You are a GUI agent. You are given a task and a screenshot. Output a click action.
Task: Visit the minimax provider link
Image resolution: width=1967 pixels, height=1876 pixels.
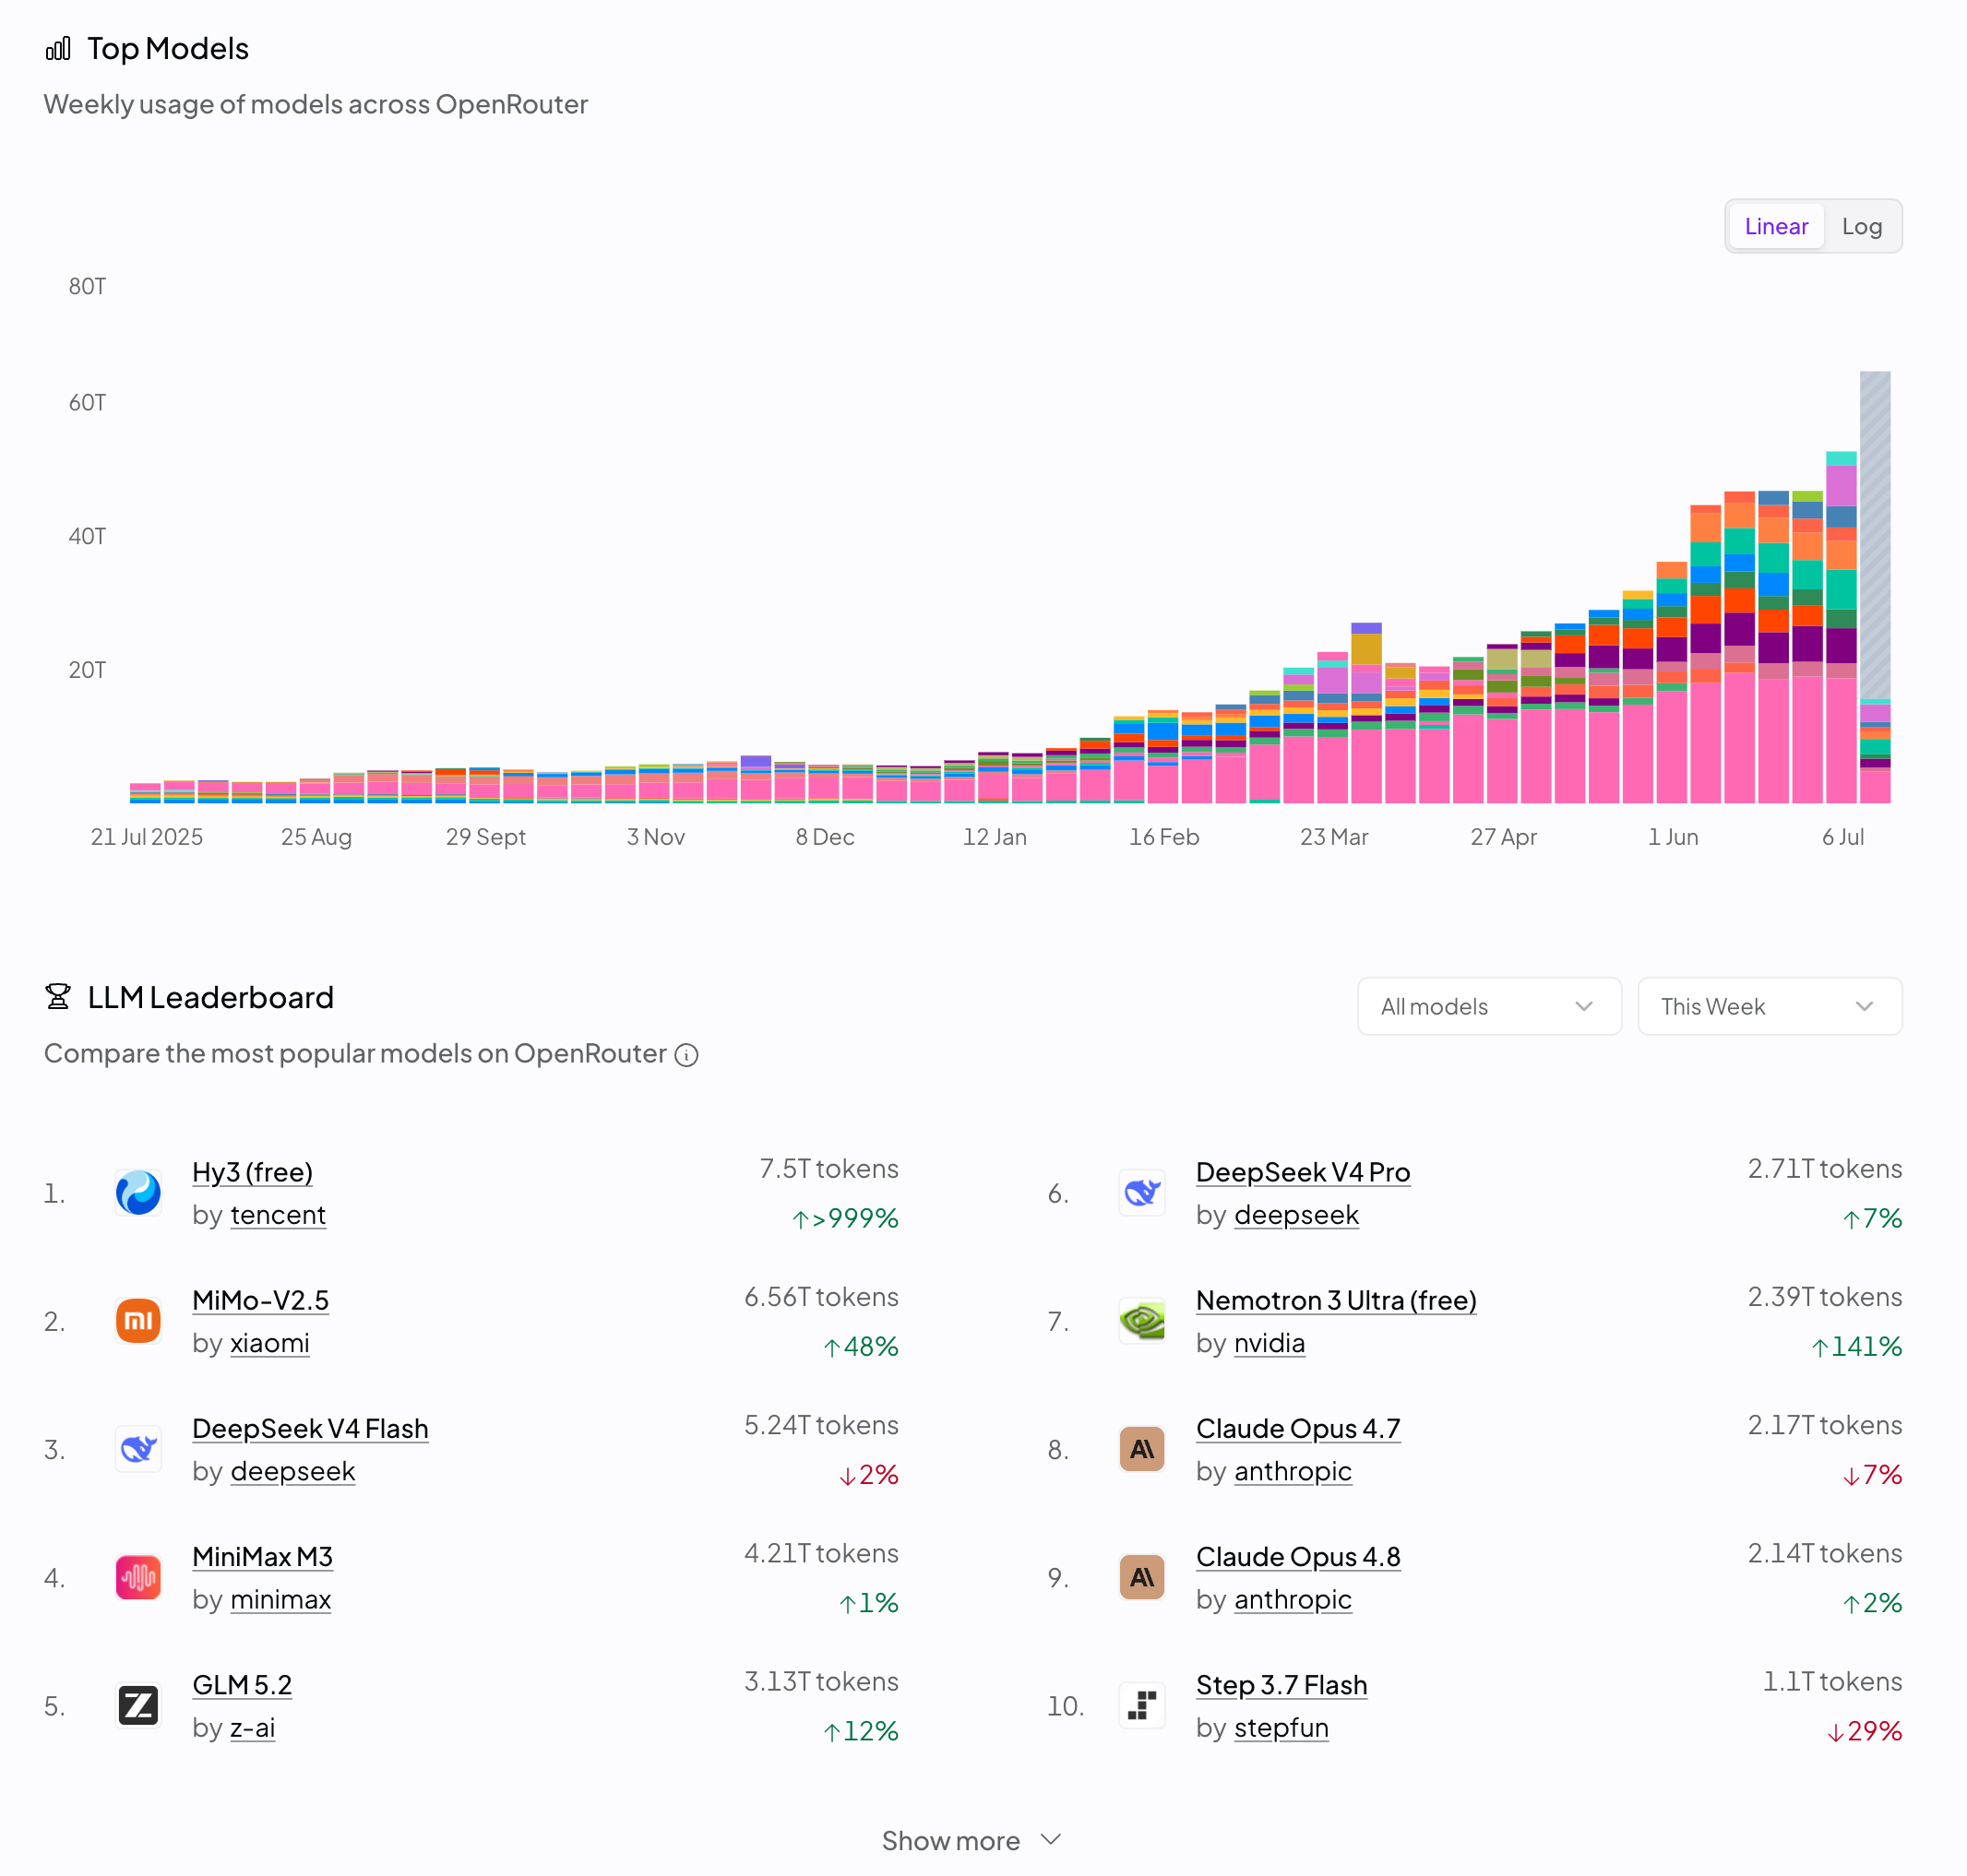click(x=280, y=1599)
